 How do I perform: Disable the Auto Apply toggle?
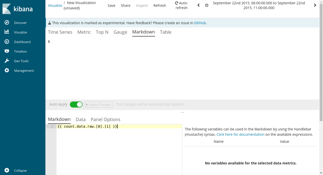pos(76,104)
